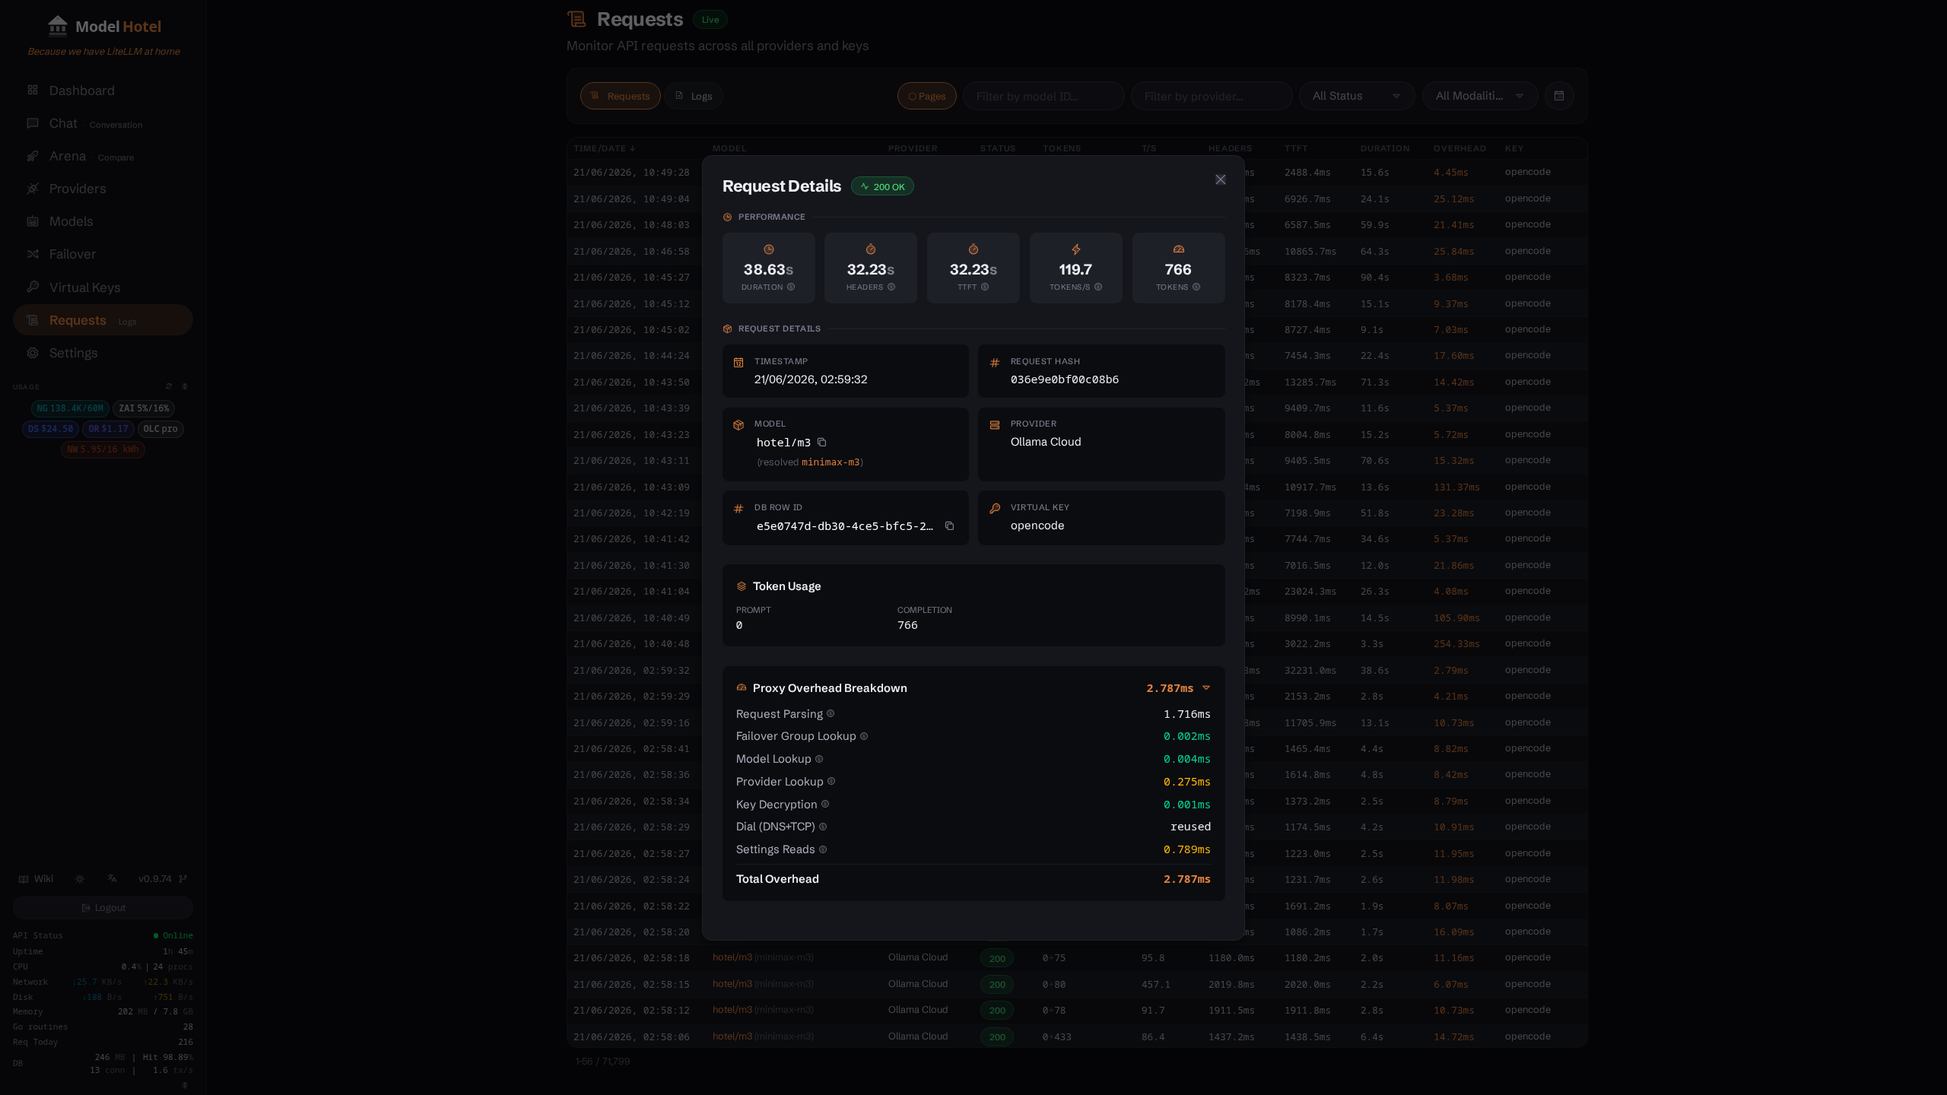Click the DS $24.50 usage badge
This screenshot has width=1947, height=1095.
click(x=50, y=429)
